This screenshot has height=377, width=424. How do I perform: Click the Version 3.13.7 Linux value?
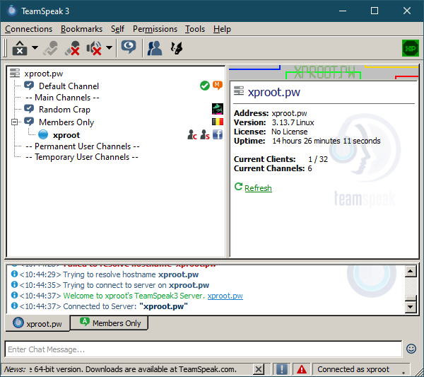(x=293, y=122)
